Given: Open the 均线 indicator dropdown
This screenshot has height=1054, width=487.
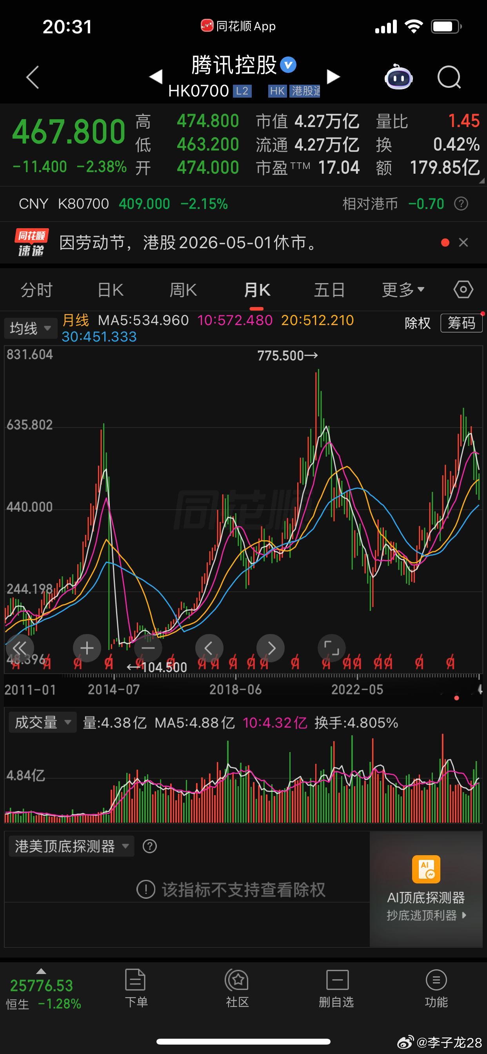Looking at the screenshot, I should click(x=30, y=328).
